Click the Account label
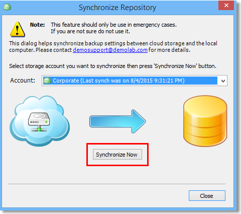The height and width of the screenshot is (214, 241). (23, 80)
